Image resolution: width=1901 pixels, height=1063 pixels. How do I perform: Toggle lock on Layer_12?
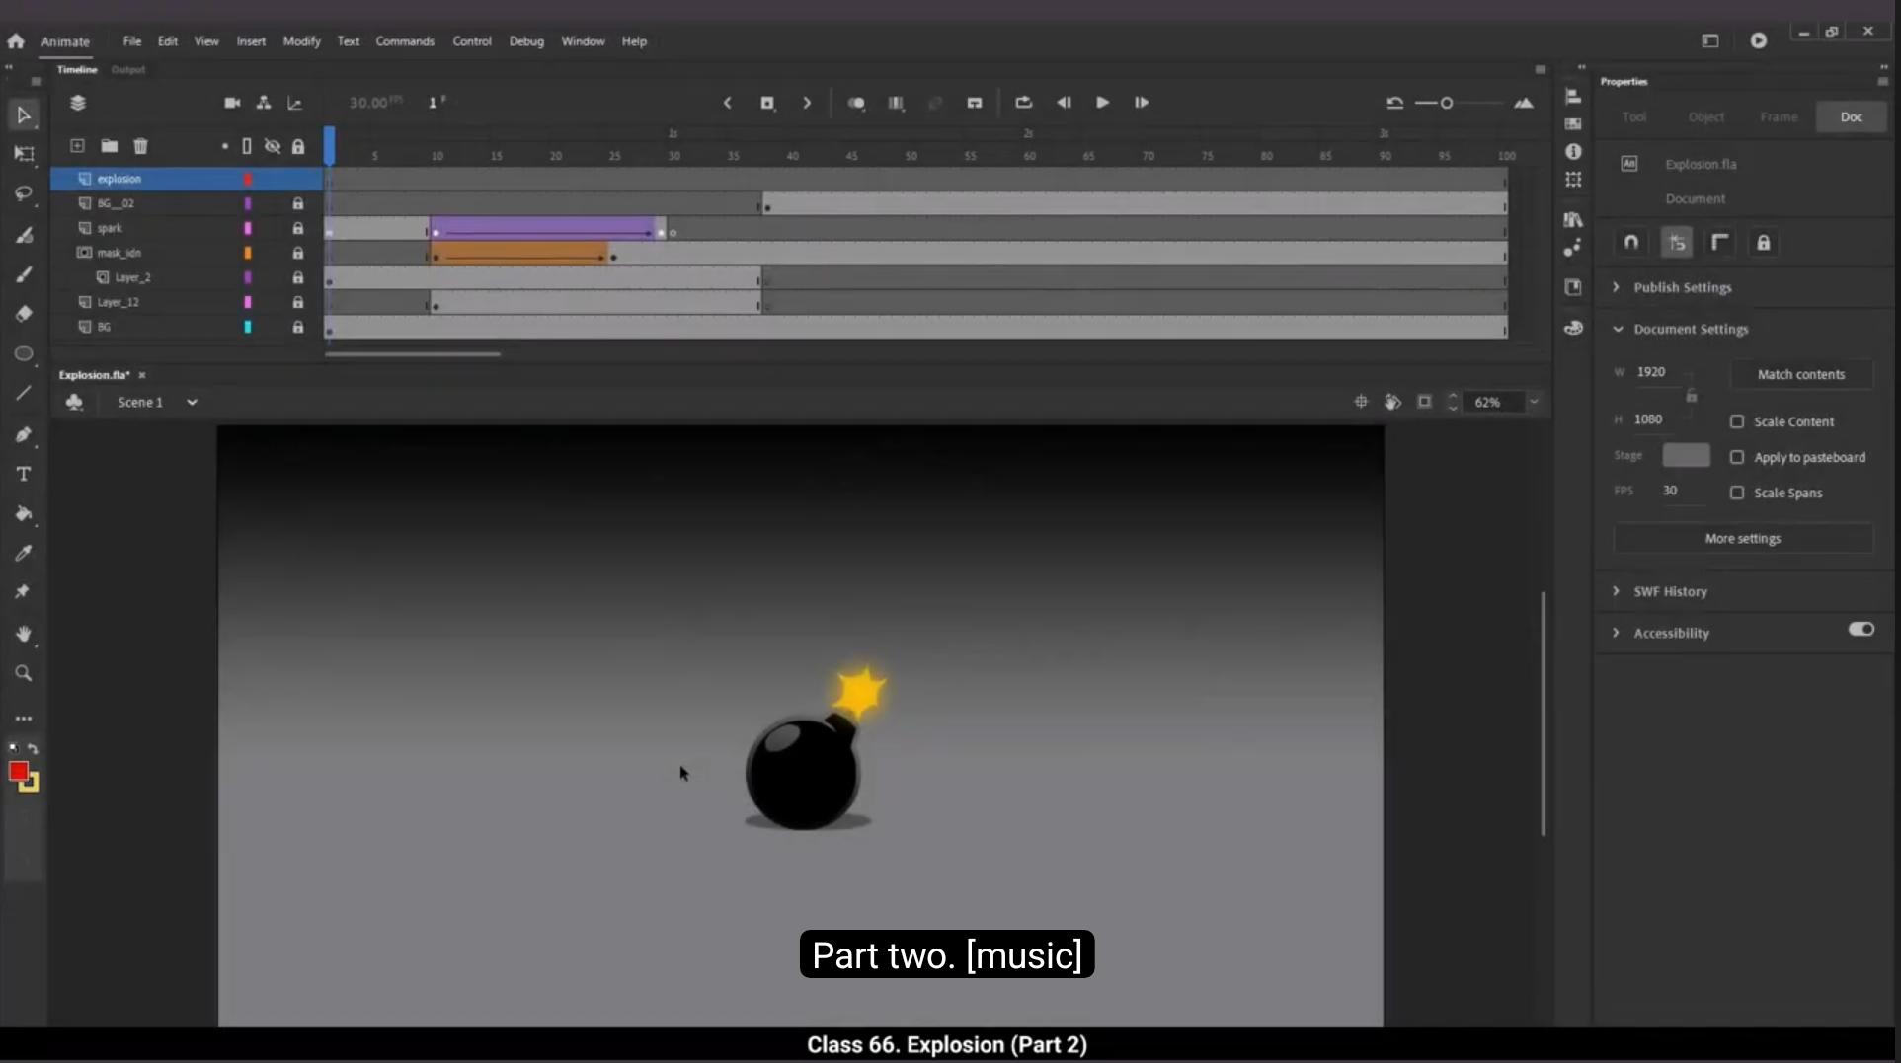coord(297,302)
